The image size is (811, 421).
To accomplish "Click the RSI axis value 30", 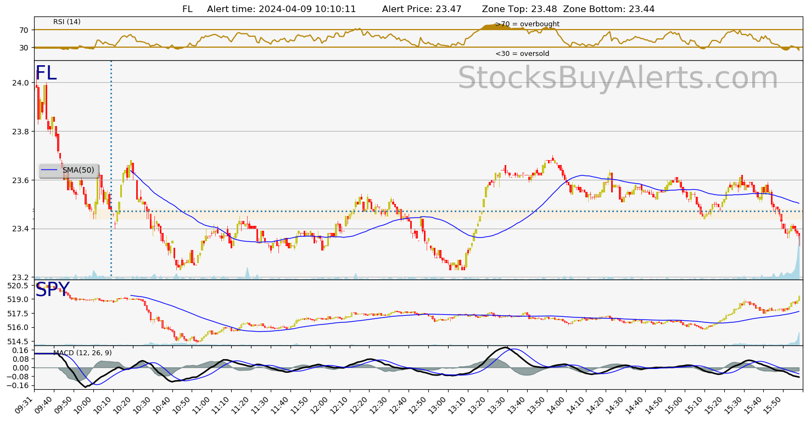I will (x=24, y=48).
